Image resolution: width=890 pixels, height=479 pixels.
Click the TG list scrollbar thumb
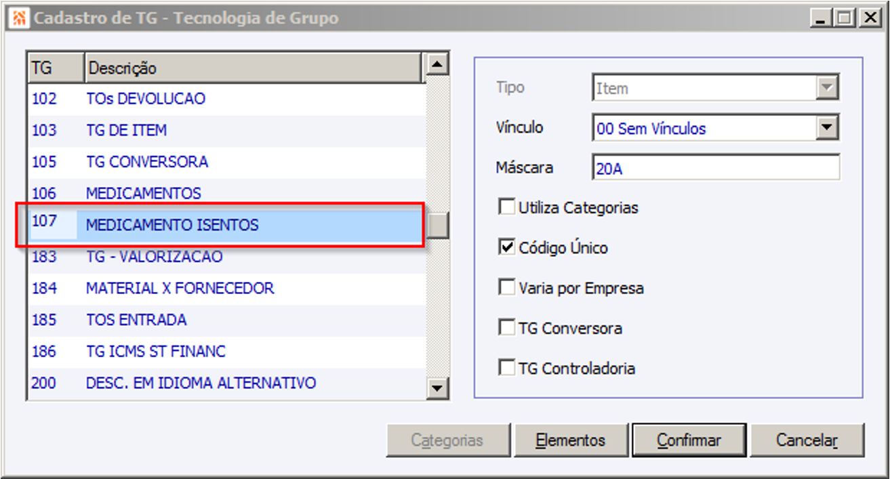439,226
